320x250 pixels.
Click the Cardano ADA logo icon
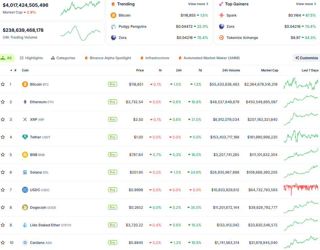point(25,243)
